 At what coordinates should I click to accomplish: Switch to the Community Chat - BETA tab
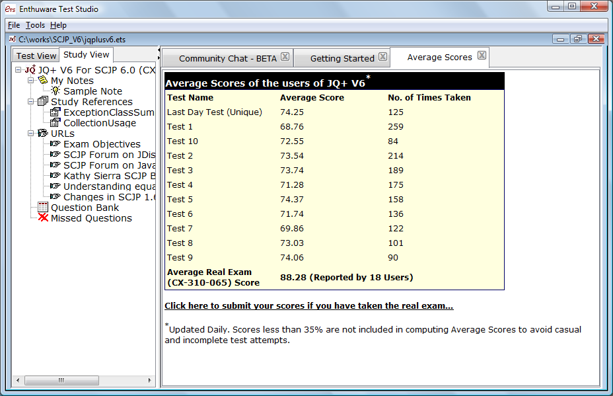227,58
